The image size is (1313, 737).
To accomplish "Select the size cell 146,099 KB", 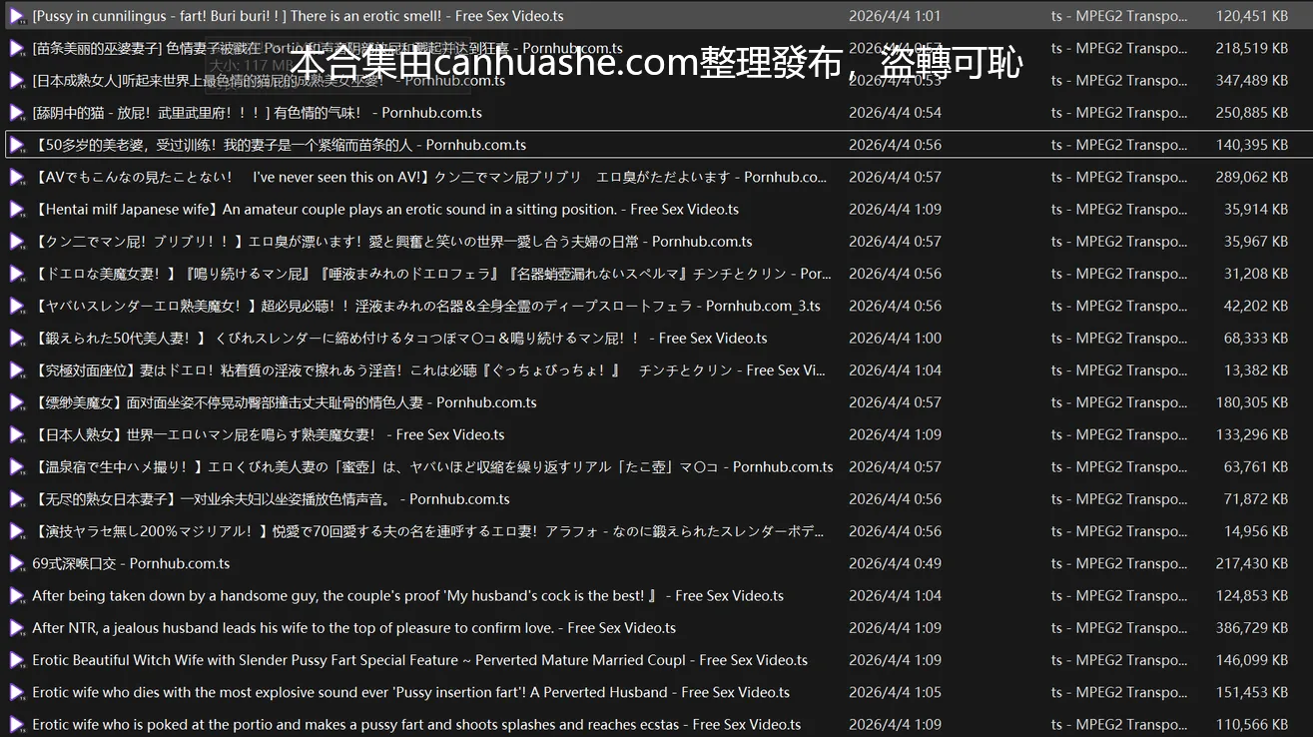I will coord(1252,660).
